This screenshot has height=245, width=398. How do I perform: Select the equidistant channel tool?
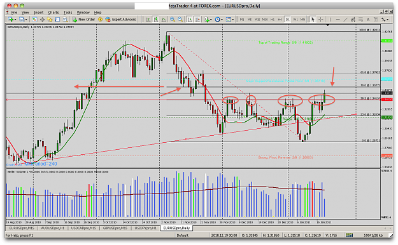click(x=353, y=20)
